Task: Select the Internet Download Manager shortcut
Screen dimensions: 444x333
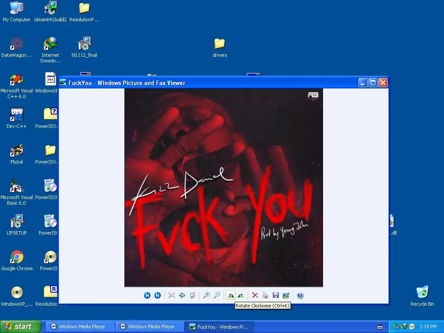Action: 50,50
